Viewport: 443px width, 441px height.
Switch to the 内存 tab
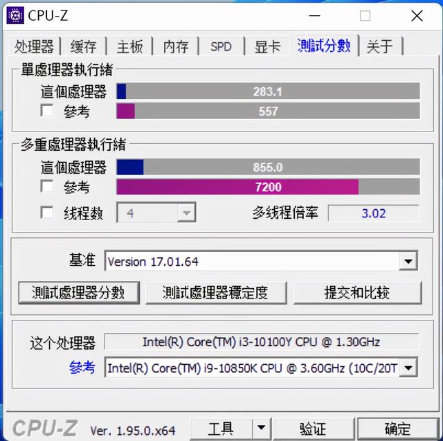pos(176,46)
